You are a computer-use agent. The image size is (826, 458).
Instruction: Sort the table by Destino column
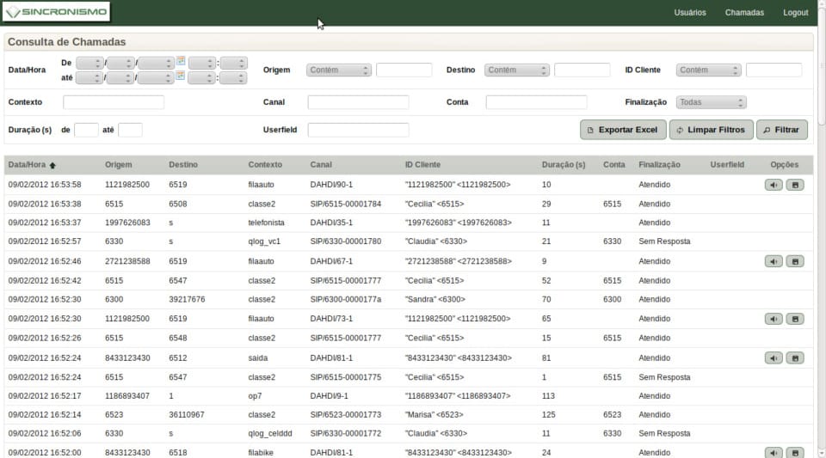point(182,165)
